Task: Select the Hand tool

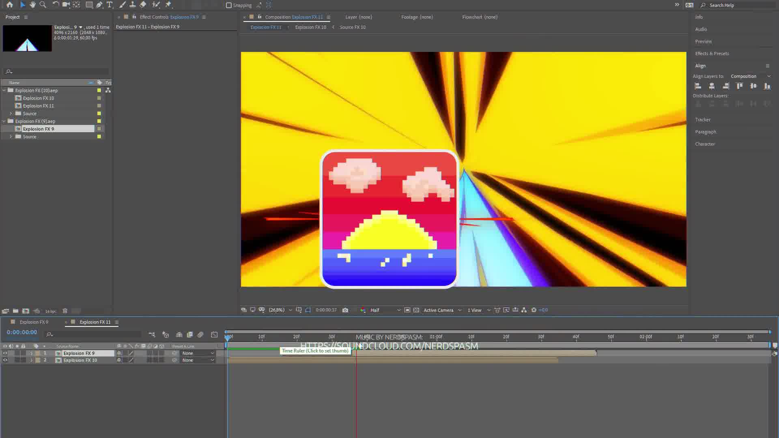Action: tap(32, 5)
